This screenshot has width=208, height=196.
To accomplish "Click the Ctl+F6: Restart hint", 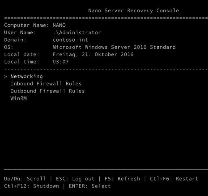I will (174, 179).
